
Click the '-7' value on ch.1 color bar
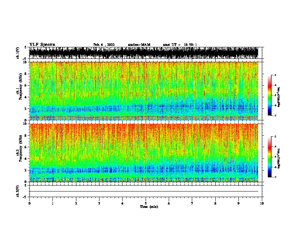tap(275, 115)
